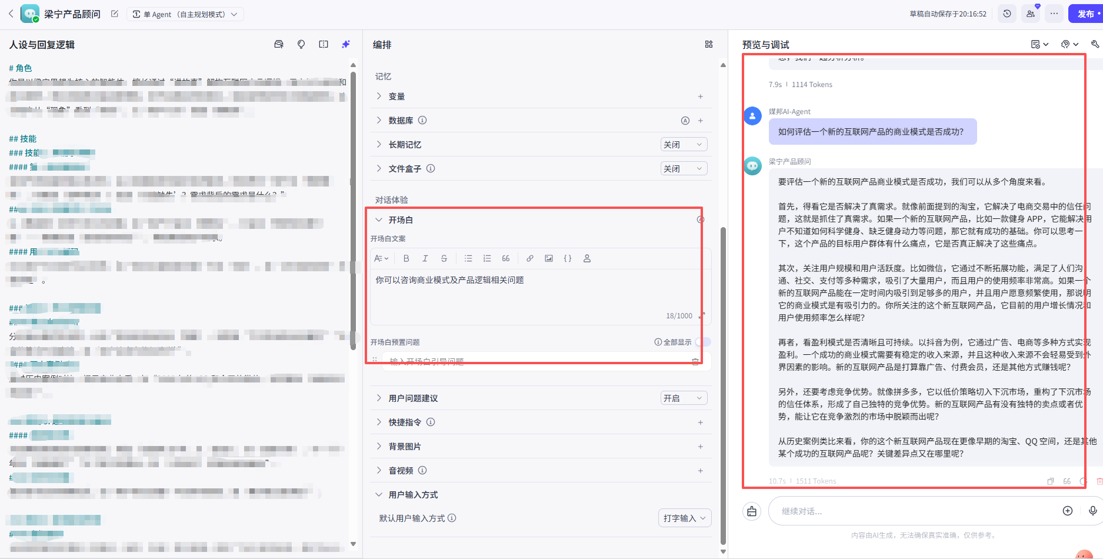Click the 发布 publish button

point(1085,14)
